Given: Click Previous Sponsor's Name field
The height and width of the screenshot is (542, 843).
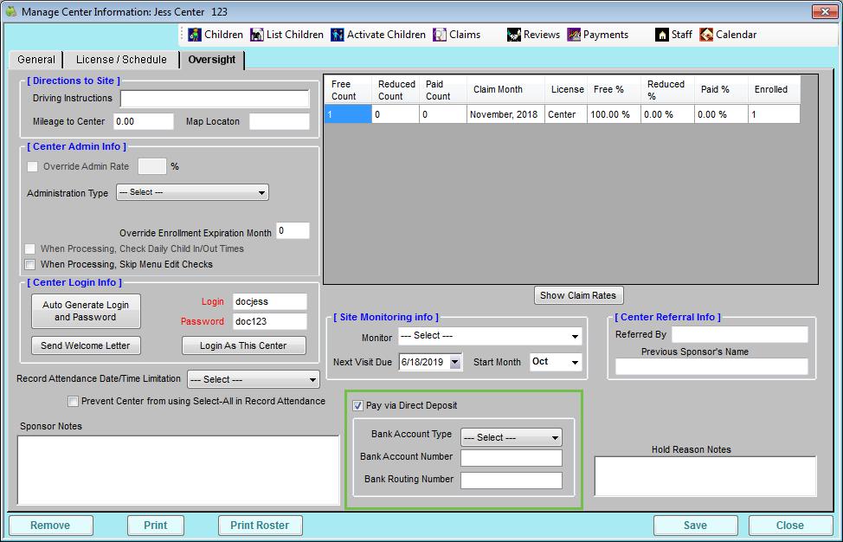Looking at the screenshot, I should [711, 367].
